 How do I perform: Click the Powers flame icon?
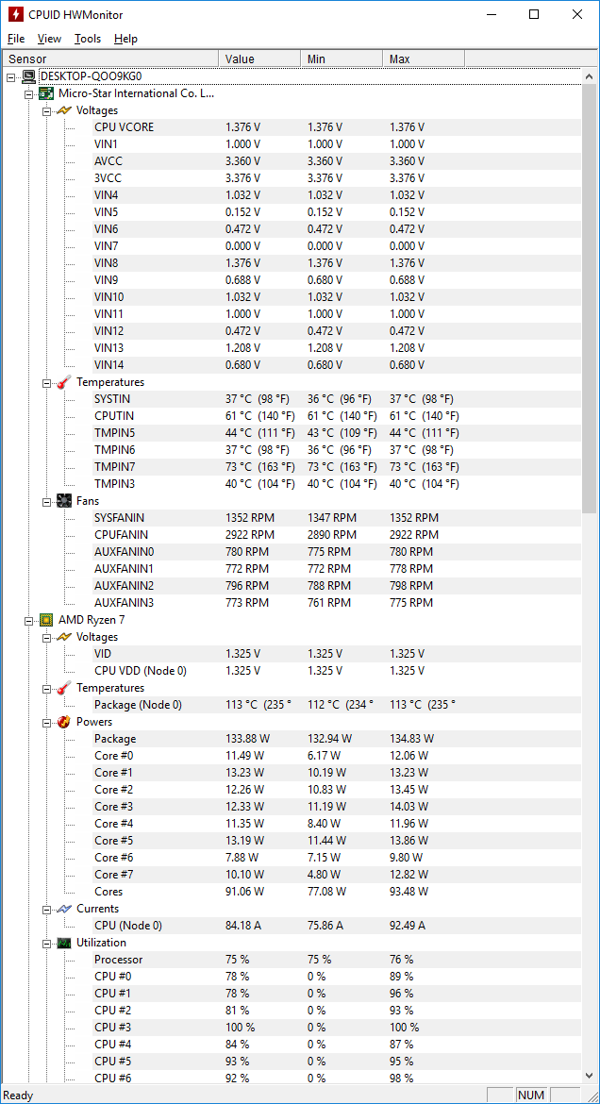click(65, 722)
